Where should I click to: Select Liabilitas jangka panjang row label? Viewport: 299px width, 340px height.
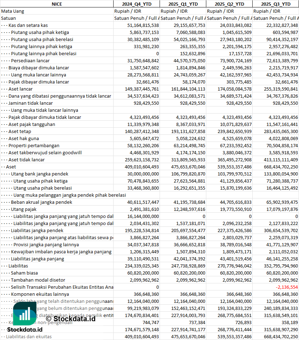coord(38,259)
